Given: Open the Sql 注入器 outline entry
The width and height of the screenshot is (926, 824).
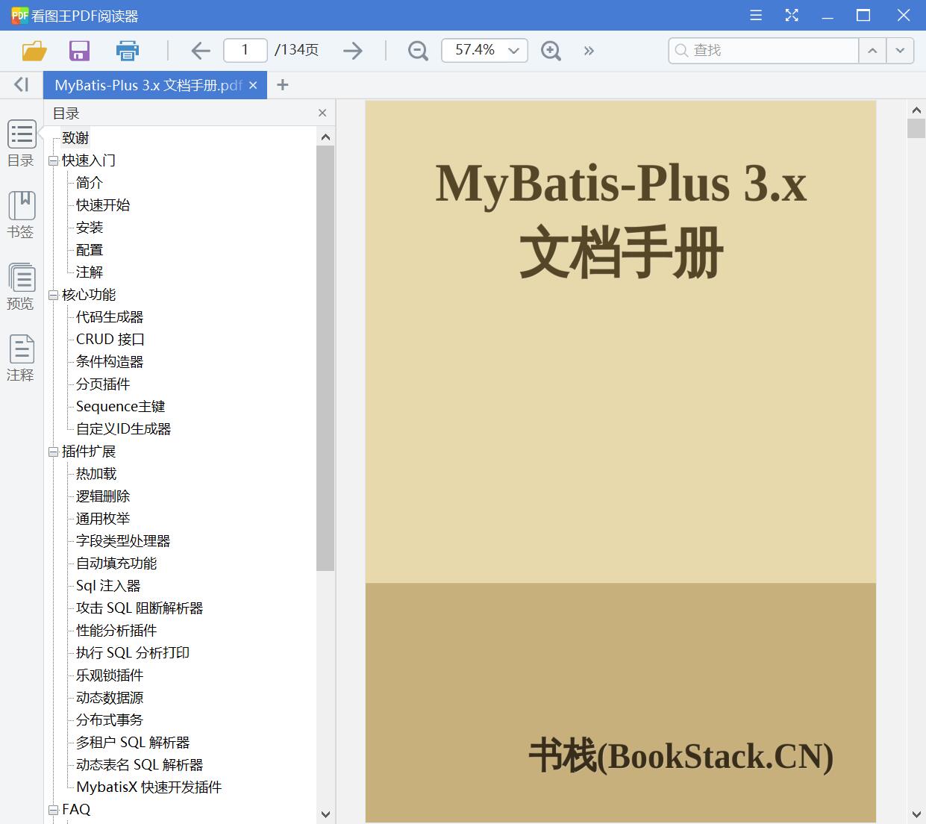Looking at the screenshot, I should (108, 586).
